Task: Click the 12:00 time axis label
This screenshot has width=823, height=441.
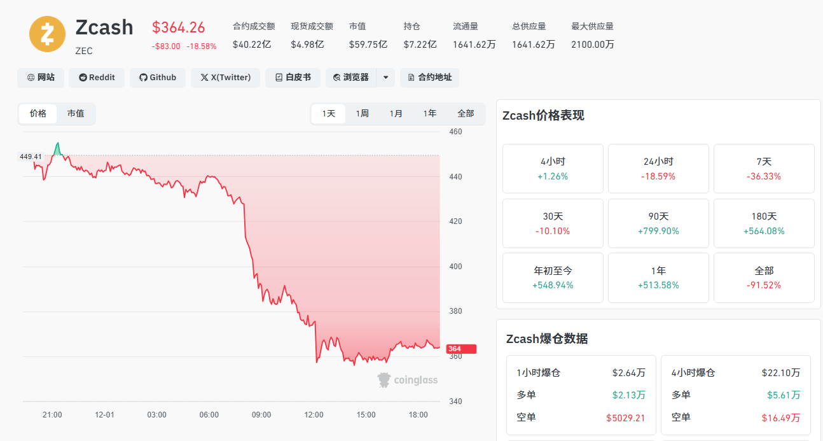Action: coord(314,415)
